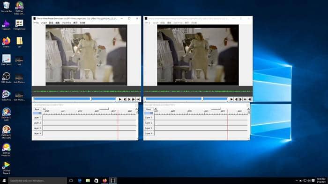Toggle Layer 3 in the left timeline

pyautogui.click(x=37, y=128)
